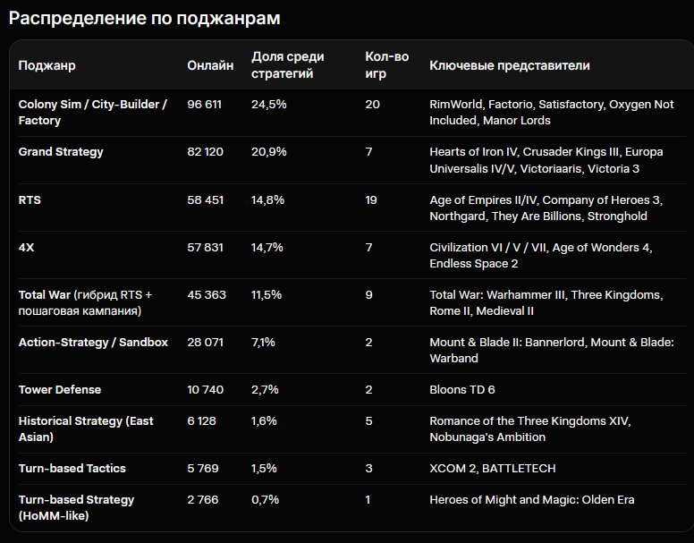Click the 'Age of Empires II/IV' representatives cell
The width and height of the screenshot is (694, 543).
[x=546, y=208]
